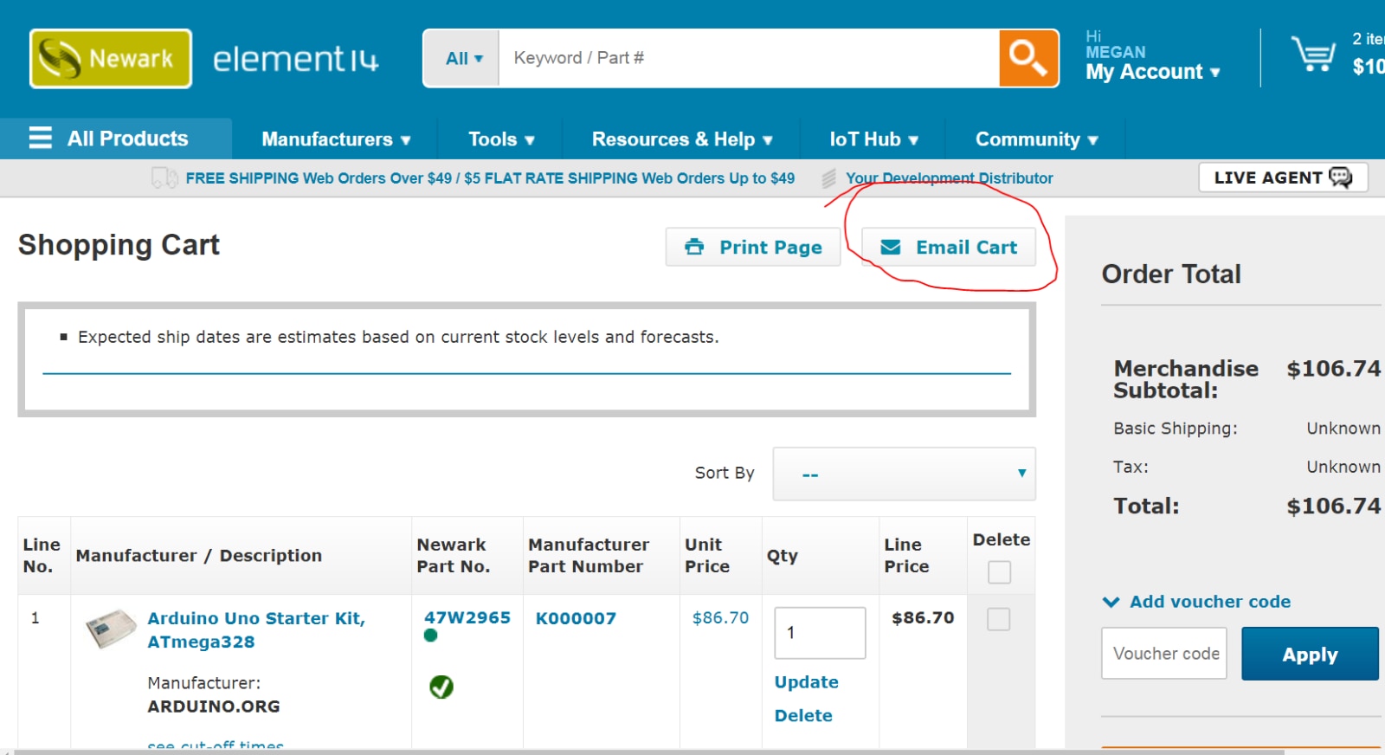Click the orange search magnifier button
1385x755 pixels.
(x=1028, y=58)
